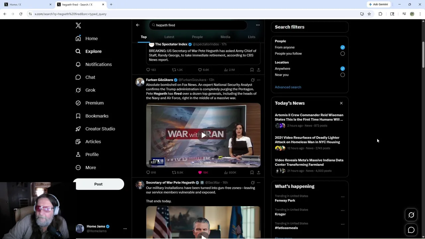The width and height of the screenshot is (425, 239).
Task: Select Near you location filter
Action: 343,75
